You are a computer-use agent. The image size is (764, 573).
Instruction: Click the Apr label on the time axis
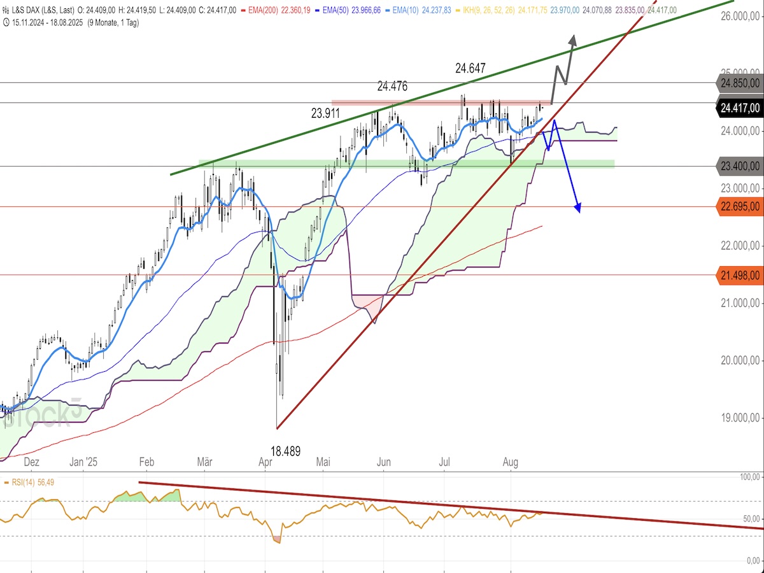pos(265,462)
